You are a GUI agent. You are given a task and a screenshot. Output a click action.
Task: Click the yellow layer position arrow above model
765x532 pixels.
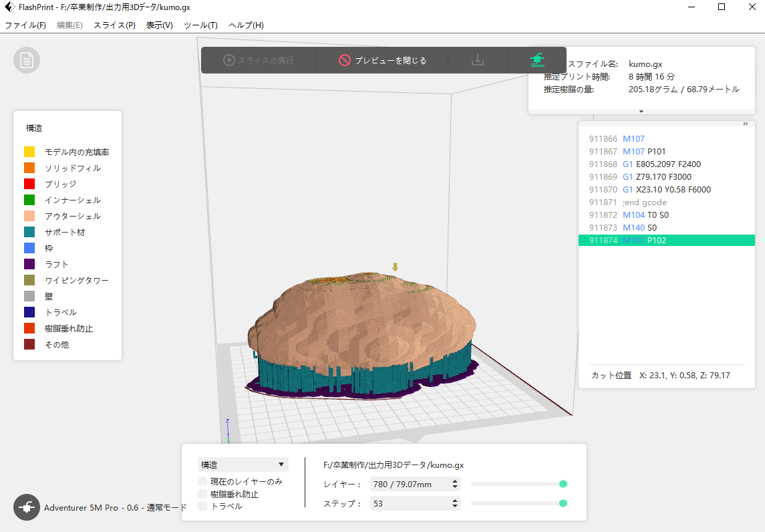(395, 267)
